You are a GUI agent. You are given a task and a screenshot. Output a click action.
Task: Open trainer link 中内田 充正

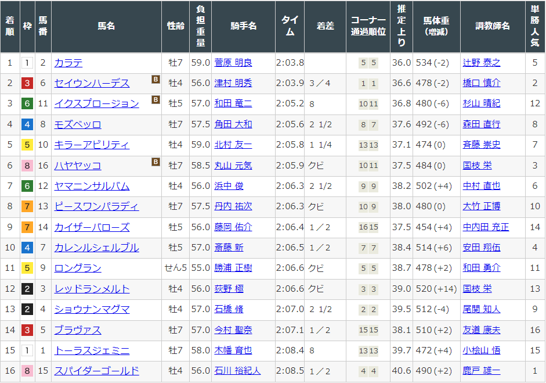pyautogui.click(x=486, y=227)
